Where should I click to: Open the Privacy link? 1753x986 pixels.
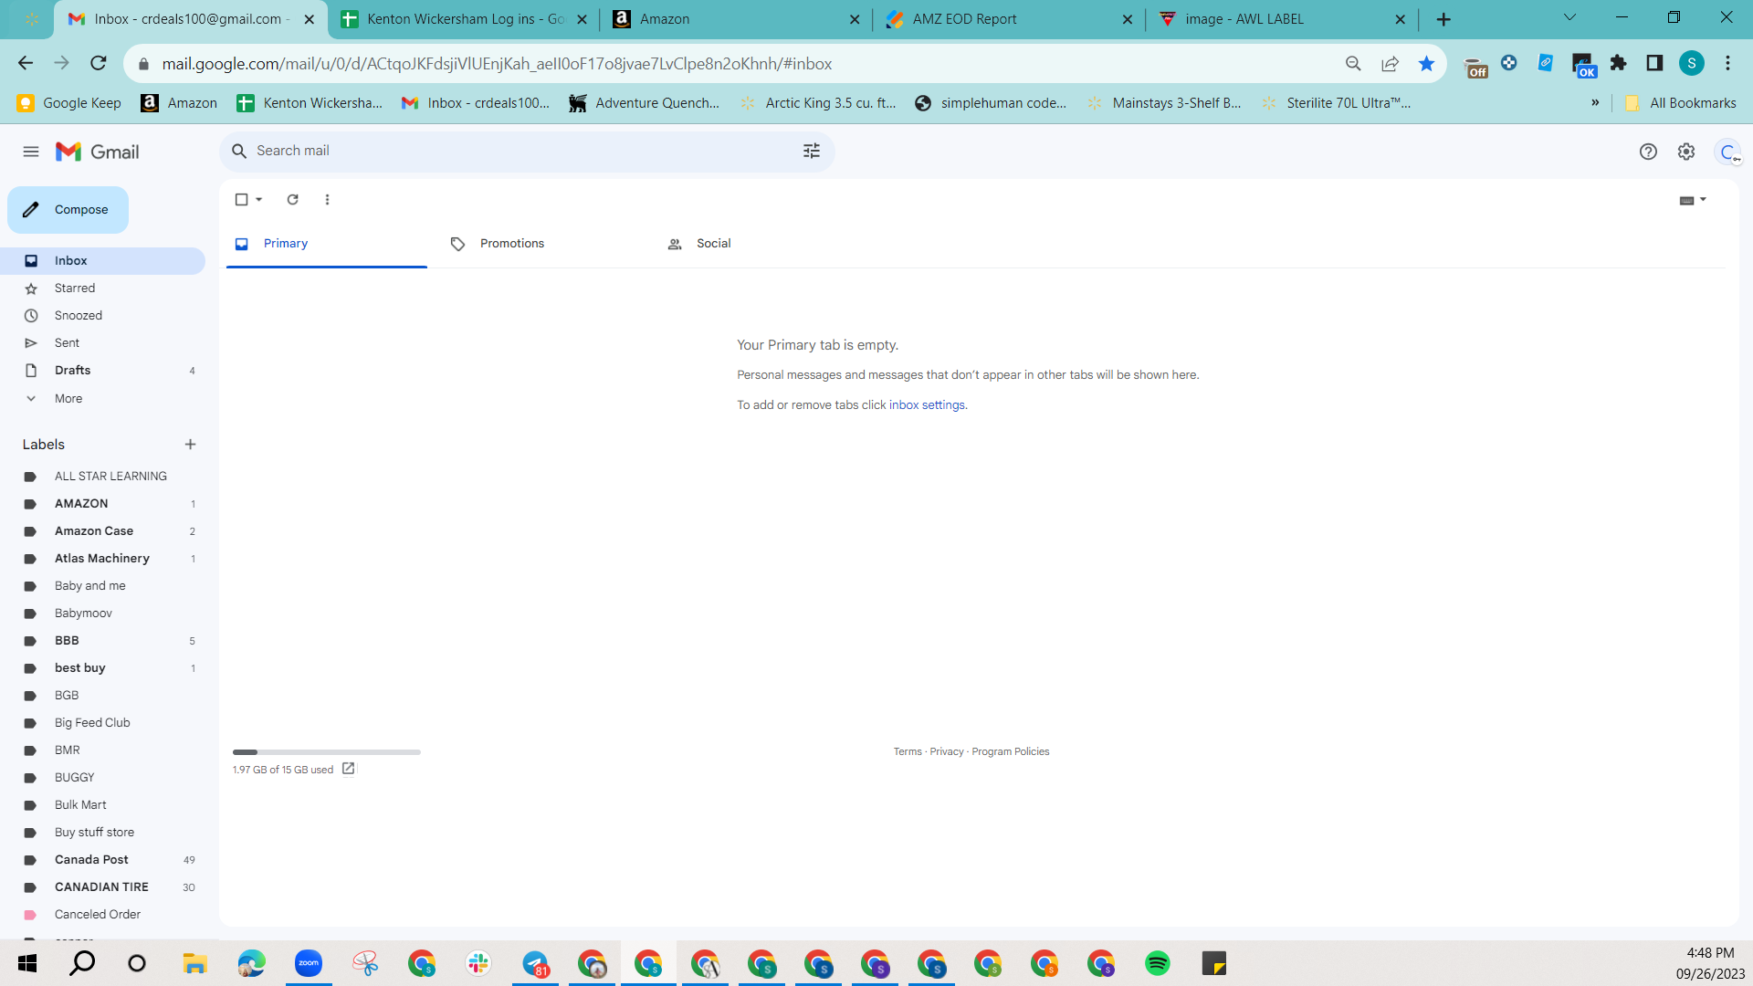[x=947, y=752]
